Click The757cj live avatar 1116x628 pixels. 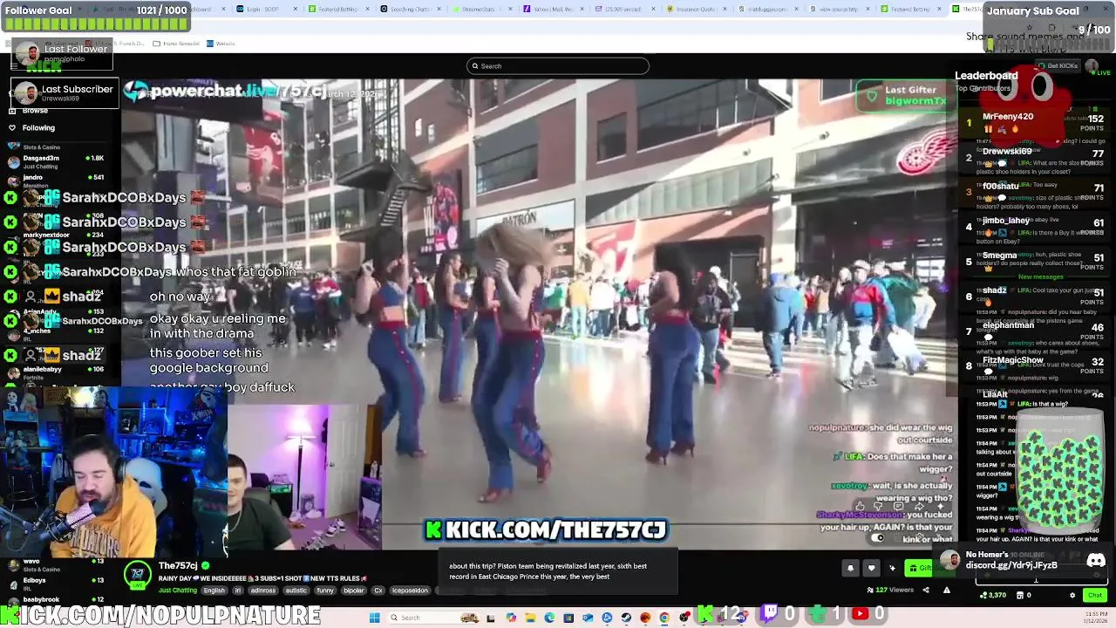[x=137, y=576]
